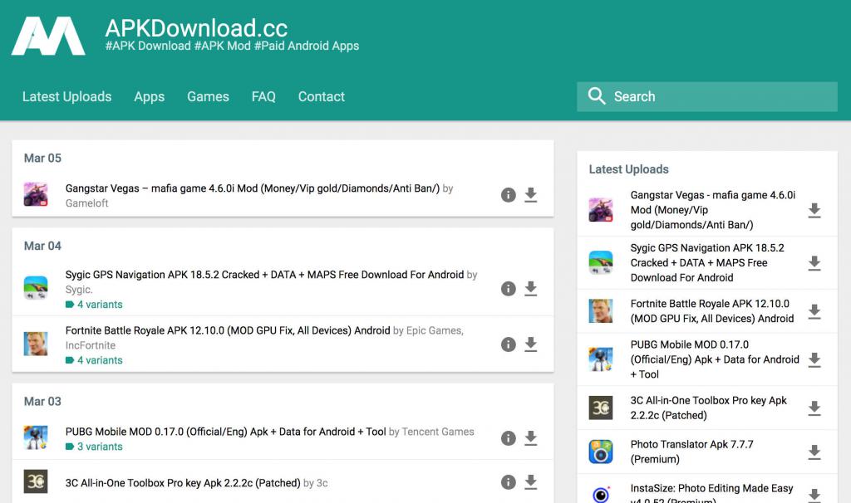Open Latest Uploads in navigation bar

point(66,96)
